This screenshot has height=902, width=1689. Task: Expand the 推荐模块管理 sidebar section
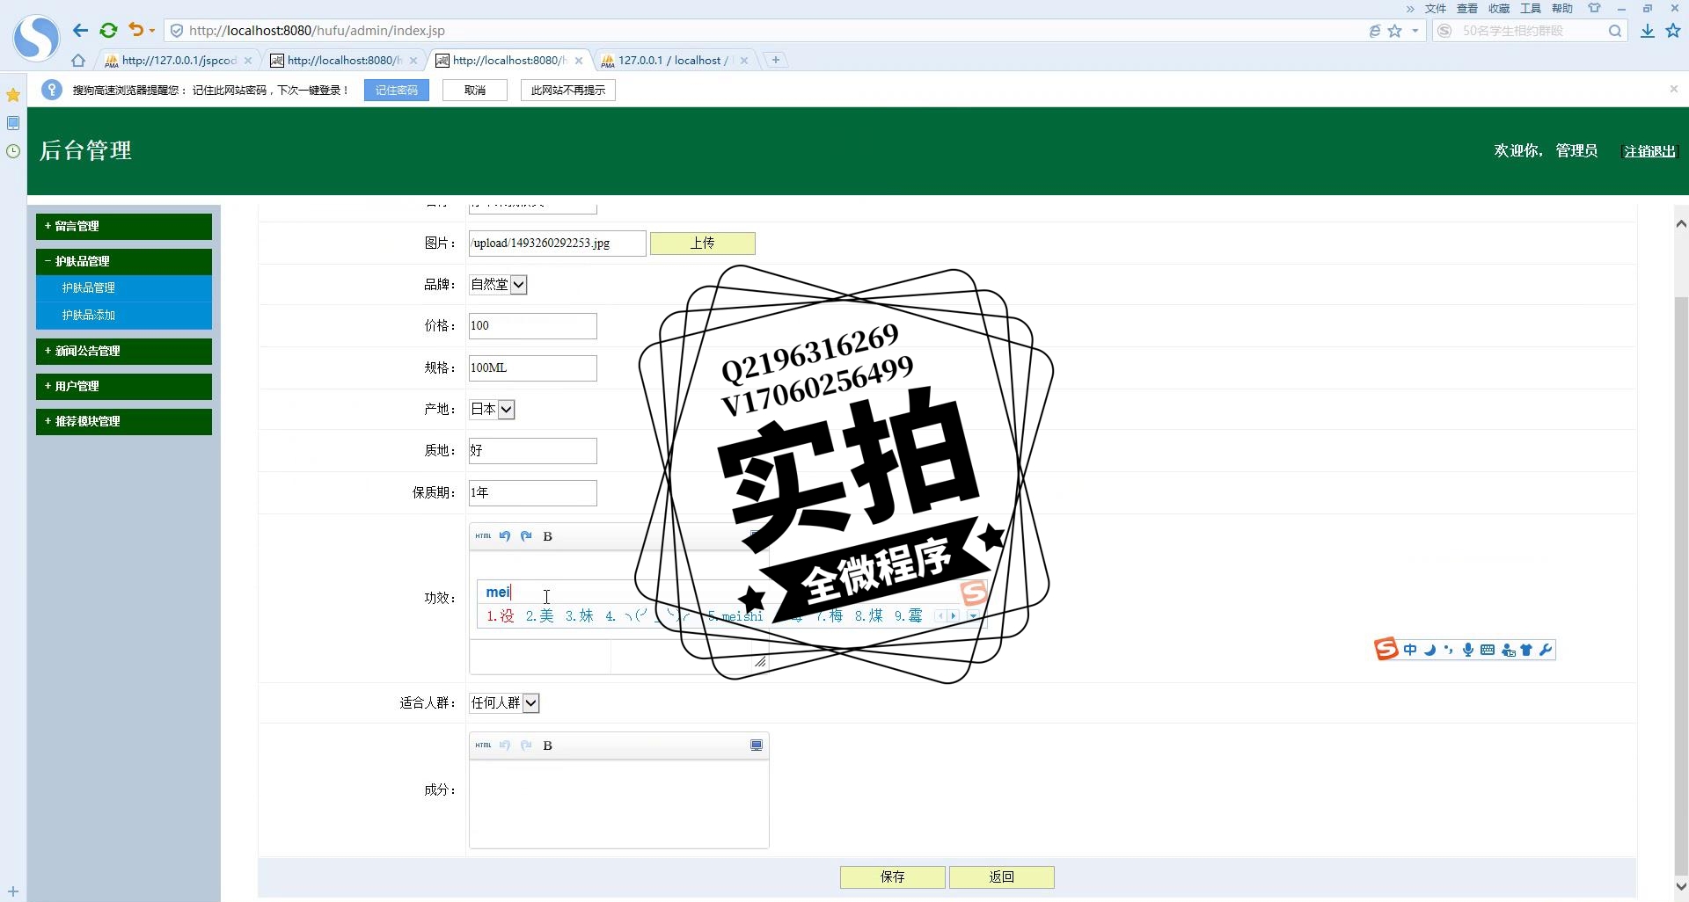pyautogui.click(x=124, y=421)
